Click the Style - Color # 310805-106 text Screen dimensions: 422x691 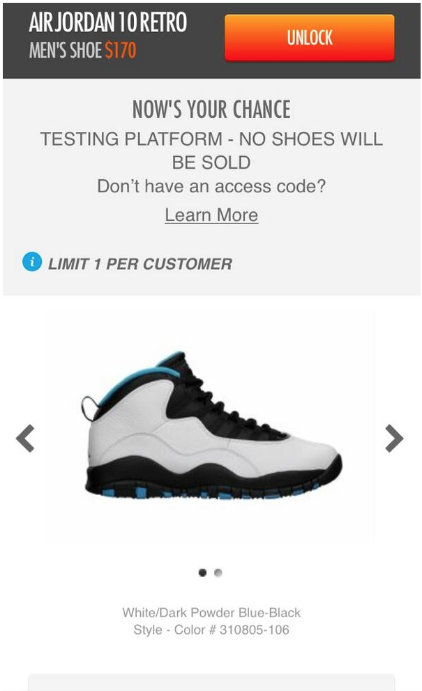(211, 630)
